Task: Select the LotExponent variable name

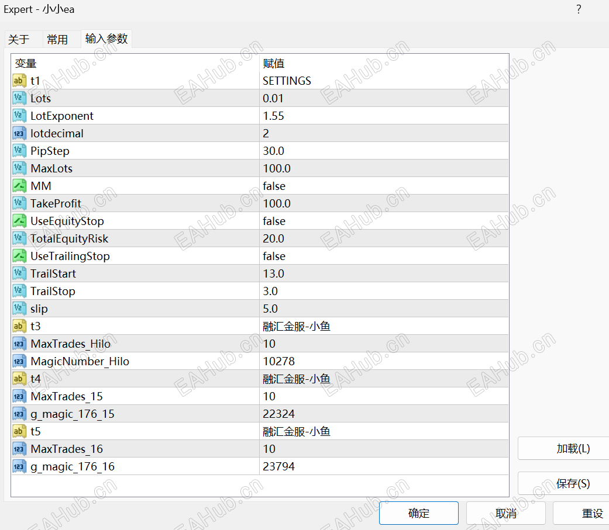Action: click(62, 116)
